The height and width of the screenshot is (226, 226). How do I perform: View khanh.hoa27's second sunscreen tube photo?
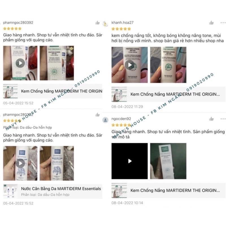coord(168,65)
